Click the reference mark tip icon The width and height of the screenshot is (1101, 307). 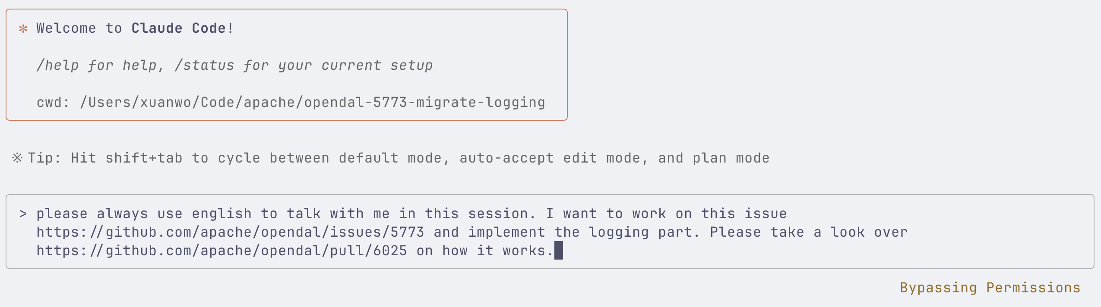pyautogui.click(x=17, y=158)
